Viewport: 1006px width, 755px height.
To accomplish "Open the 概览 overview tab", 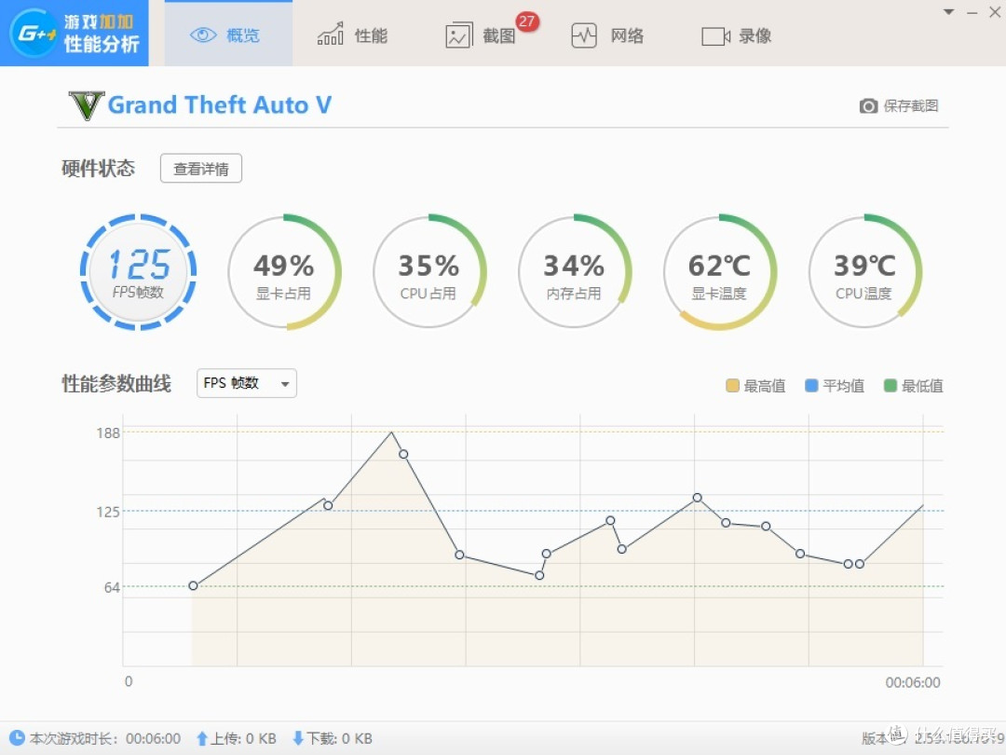I will point(228,34).
